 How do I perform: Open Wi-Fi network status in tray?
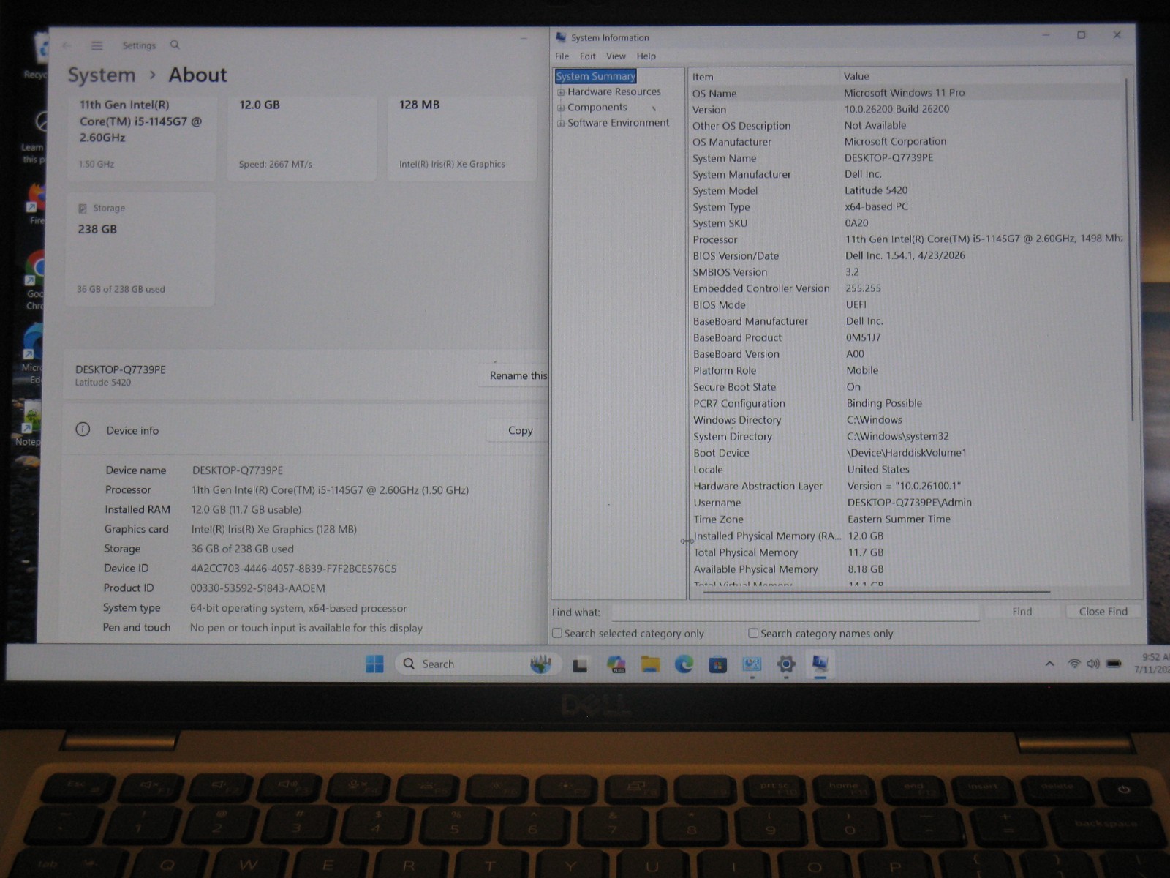[x=1074, y=664]
